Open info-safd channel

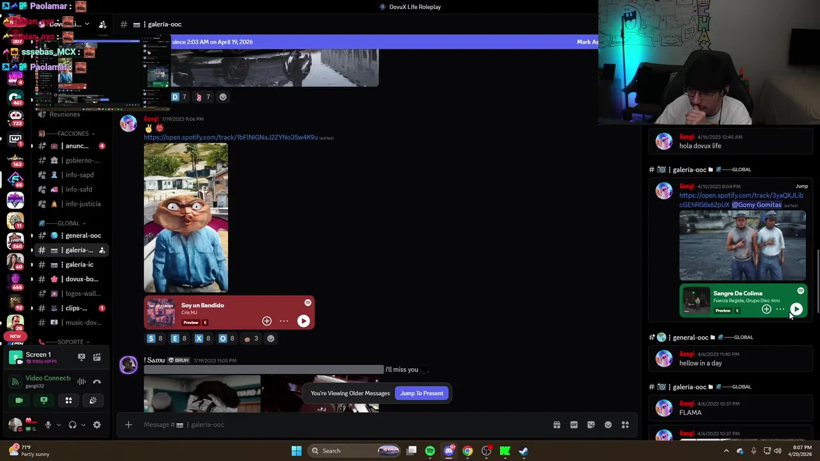pos(71,190)
